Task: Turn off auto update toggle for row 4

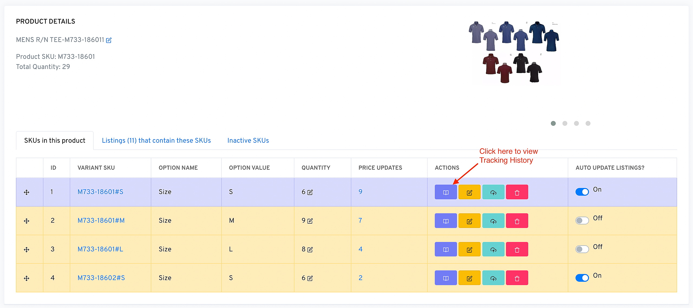Action: tap(582, 278)
